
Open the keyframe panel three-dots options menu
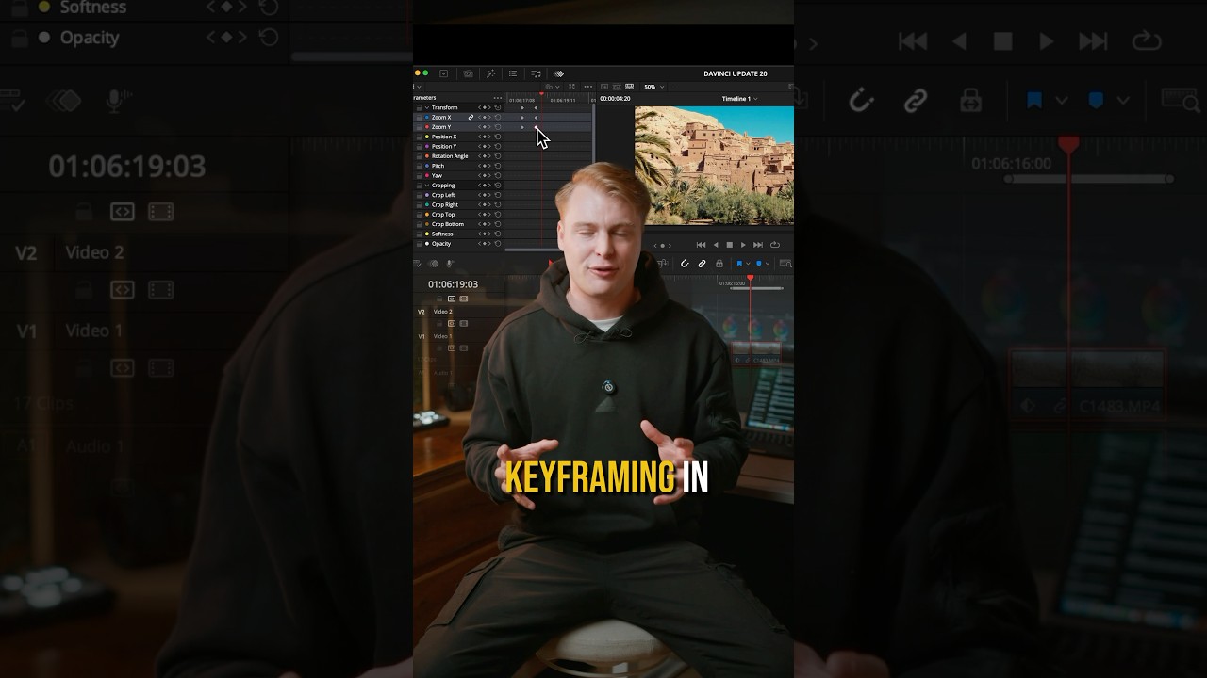[498, 98]
